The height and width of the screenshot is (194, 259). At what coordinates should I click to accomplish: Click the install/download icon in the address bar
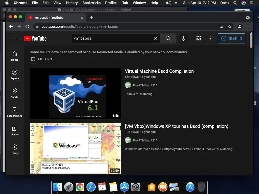click(x=222, y=27)
